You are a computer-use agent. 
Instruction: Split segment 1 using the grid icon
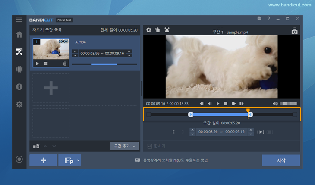[46, 64]
